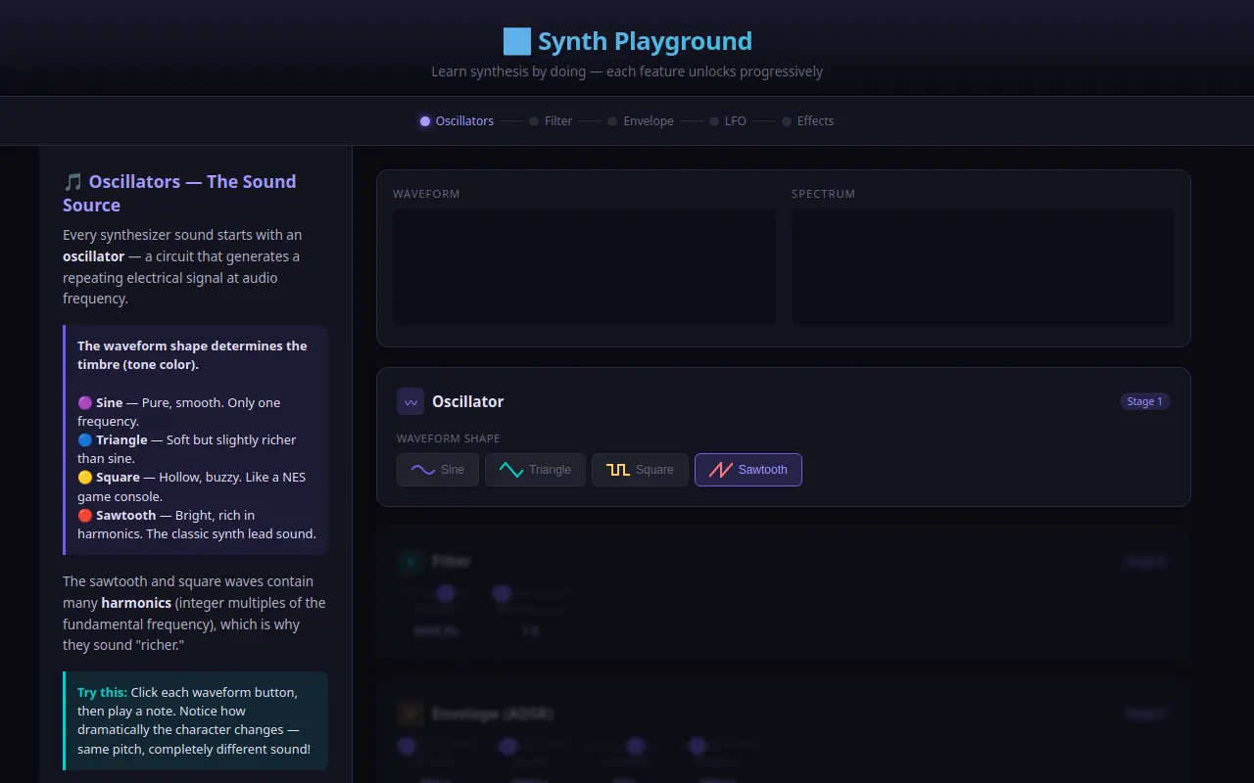
Task: Click the 'Oscillator' card heading
Action: pos(468,401)
